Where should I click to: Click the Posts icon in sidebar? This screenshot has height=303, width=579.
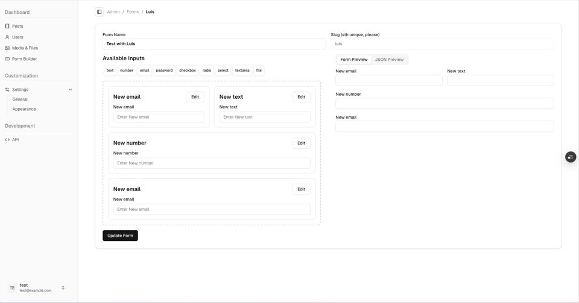(7, 26)
